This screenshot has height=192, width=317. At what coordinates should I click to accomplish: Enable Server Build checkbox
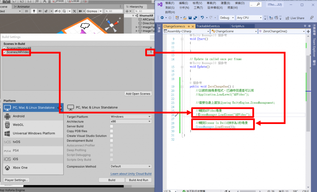(111, 126)
